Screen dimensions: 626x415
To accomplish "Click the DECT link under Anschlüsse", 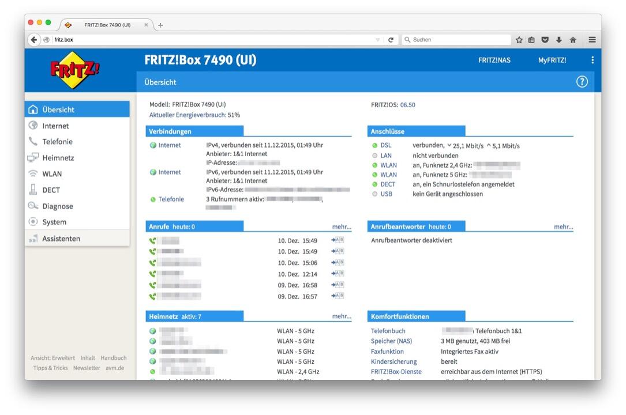I will (x=388, y=184).
